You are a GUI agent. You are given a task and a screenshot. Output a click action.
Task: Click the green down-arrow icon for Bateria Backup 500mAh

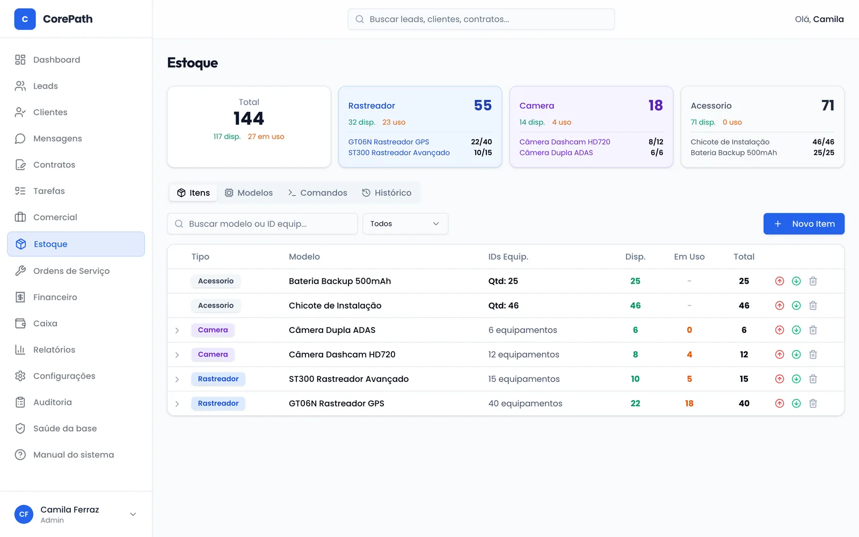coord(796,281)
